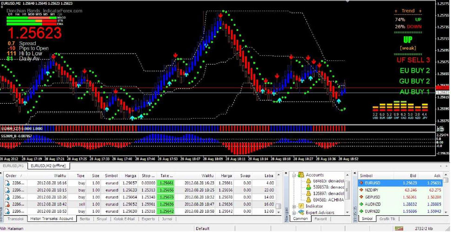
Task: Click the green up arrow beside EURNZD
Action: [362, 211]
